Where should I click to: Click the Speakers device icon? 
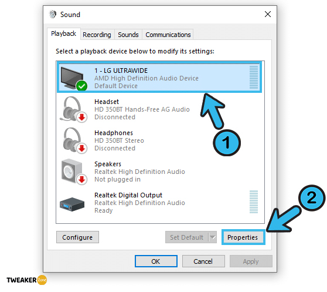(x=74, y=172)
